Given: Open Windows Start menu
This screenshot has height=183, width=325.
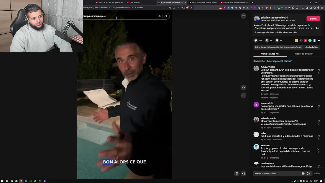Looking at the screenshot, I should click(2, 181).
